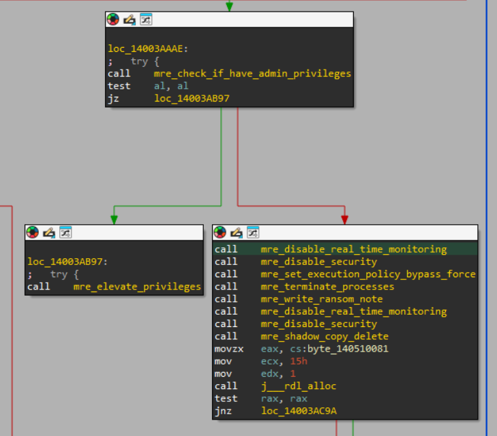Click first mre_disable_security call

point(319,262)
